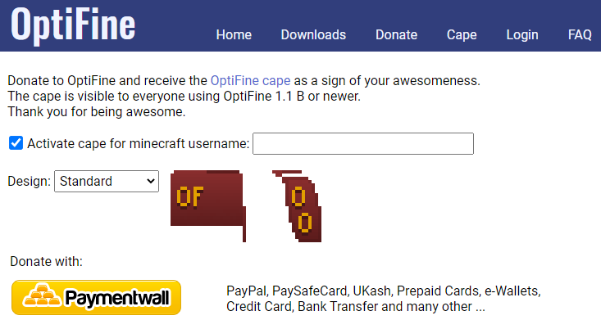View the FAQ page
Viewport: 601px width, 329px height.
pyautogui.click(x=580, y=34)
